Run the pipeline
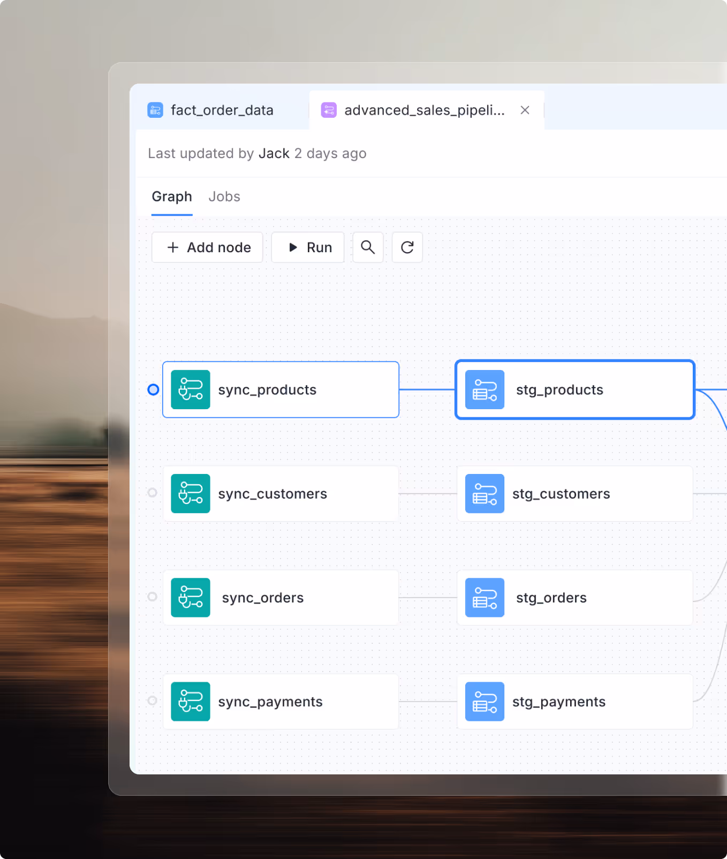Screen dimensions: 727x859 click(x=308, y=247)
